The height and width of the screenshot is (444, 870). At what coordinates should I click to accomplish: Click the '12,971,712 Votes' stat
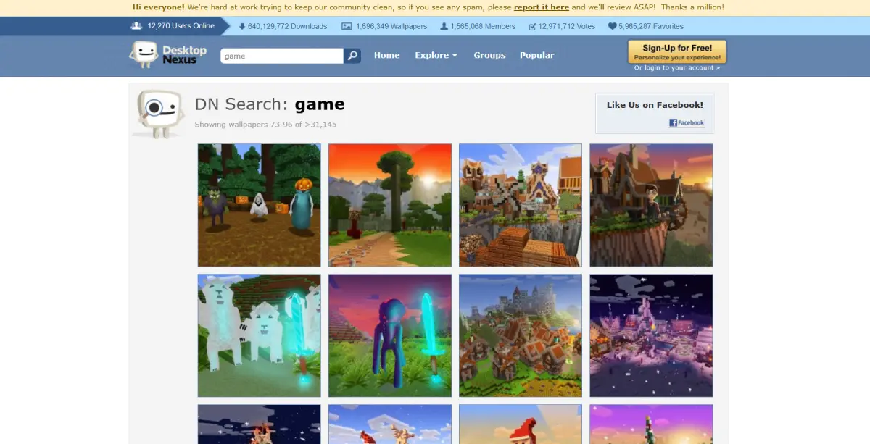click(566, 26)
